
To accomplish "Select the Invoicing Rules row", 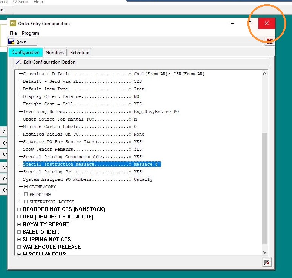I will (101, 112).
